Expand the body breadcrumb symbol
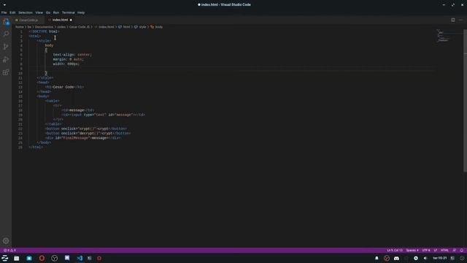 (x=159, y=27)
